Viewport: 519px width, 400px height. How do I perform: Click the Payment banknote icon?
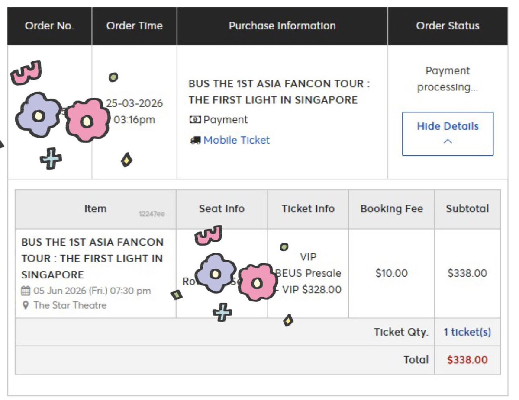click(195, 120)
